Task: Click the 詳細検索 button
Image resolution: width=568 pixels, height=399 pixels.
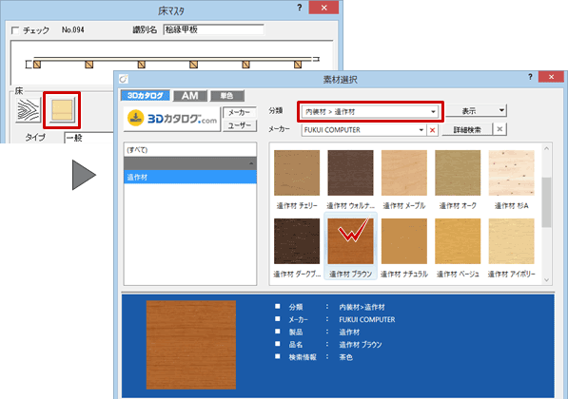Action: [467, 129]
